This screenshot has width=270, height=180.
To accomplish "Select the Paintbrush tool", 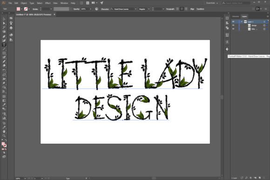I will coord(4,57).
